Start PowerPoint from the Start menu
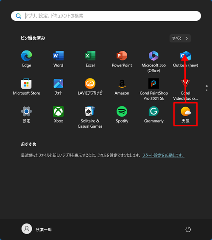Screen dimensions: 212x240 tap(122, 59)
